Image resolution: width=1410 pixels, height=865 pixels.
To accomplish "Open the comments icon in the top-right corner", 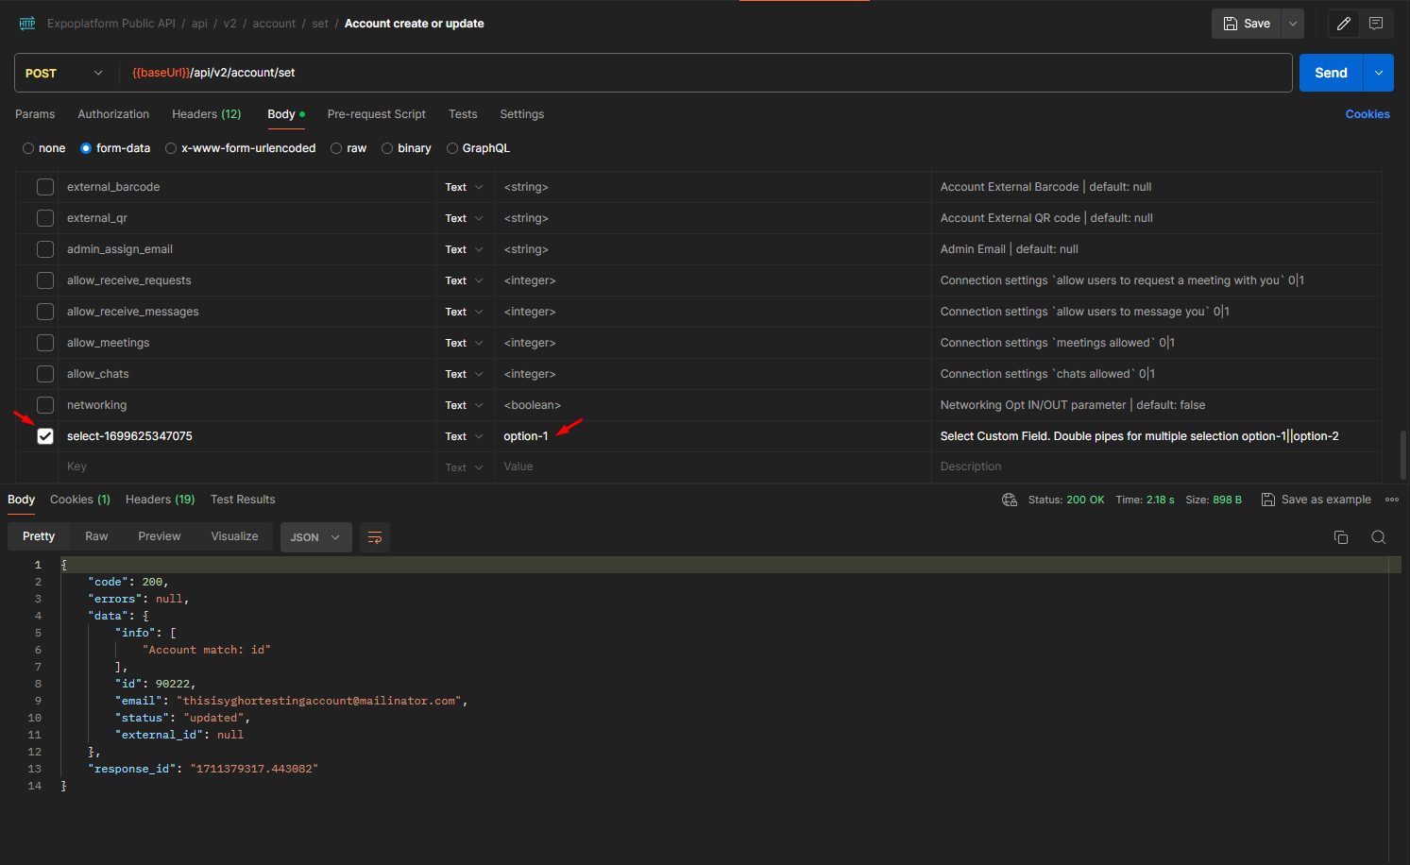I will click(x=1376, y=23).
